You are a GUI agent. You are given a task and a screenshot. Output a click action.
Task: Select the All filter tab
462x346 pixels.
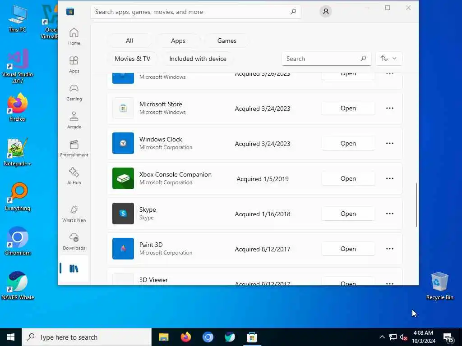(129, 41)
